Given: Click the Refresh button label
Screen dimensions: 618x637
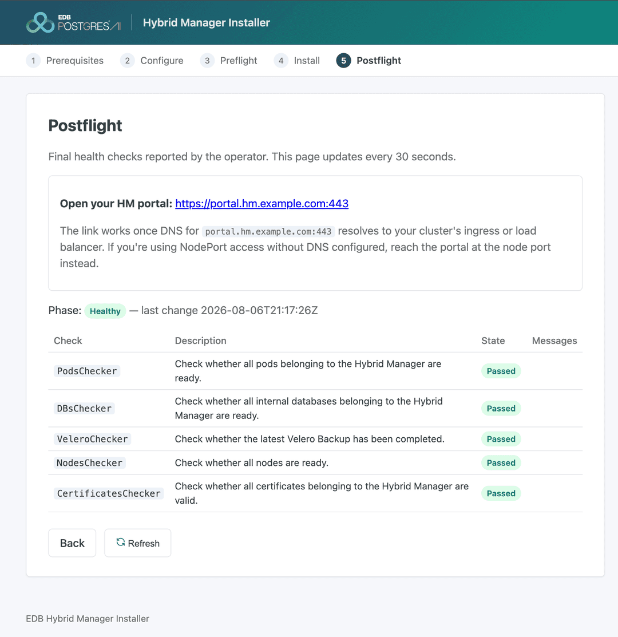Looking at the screenshot, I should click(144, 543).
